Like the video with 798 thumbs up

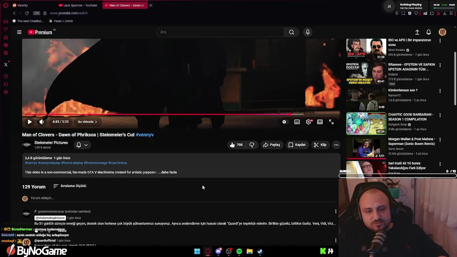pyautogui.click(x=236, y=145)
